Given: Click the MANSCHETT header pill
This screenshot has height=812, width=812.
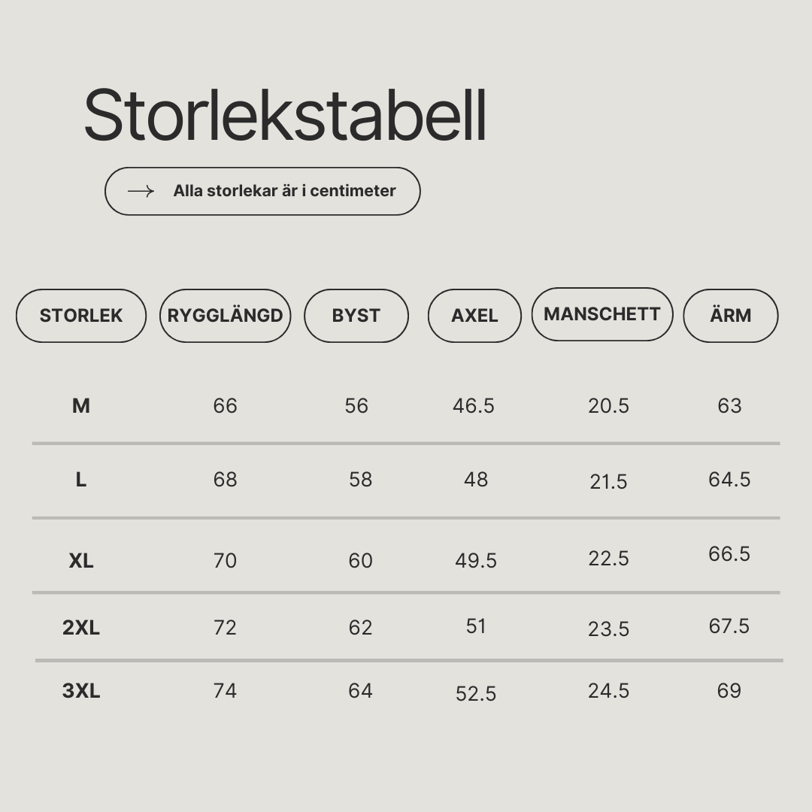Looking at the screenshot, I should [x=602, y=314].
